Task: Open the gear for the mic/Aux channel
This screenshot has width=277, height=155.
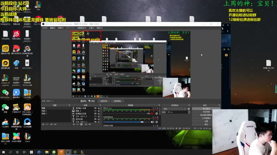Action: point(157,114)
